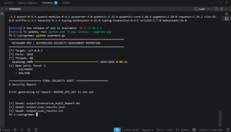Click the 'Target: 127.0.0.1' line
This screenshot has height=132, width=231.
point(26,51)
